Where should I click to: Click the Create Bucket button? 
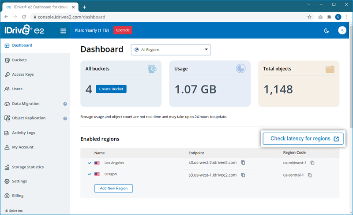111,89
